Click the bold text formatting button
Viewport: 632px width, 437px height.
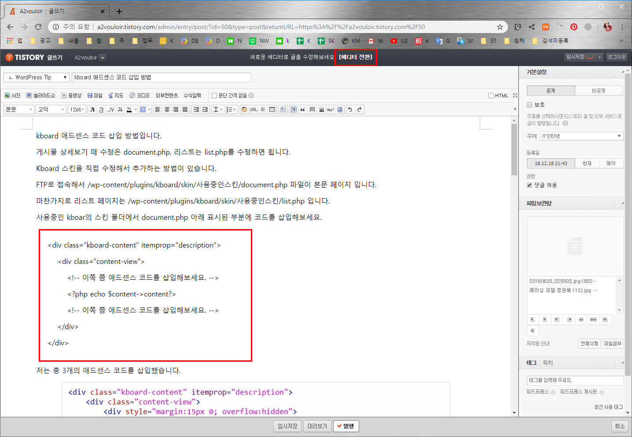tap(92, 110)
